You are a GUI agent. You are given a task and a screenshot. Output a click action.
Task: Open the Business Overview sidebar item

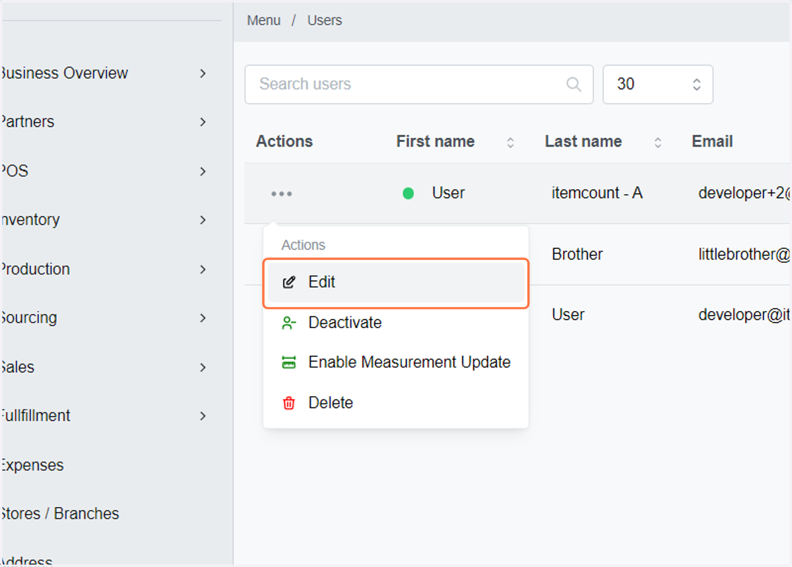[x=64, y=73]
